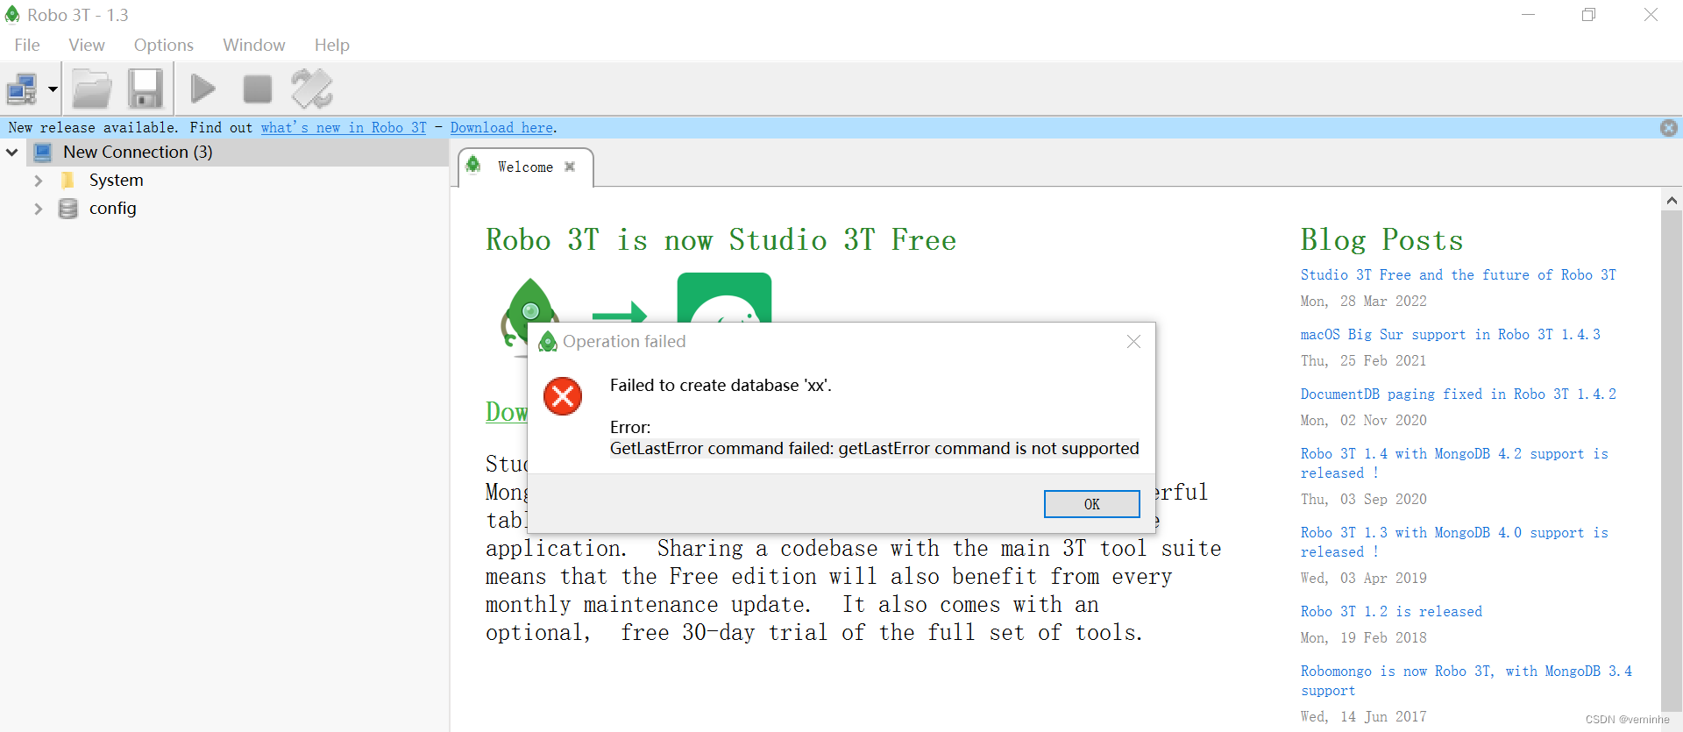Image resolution: width=1683 pixels, height=732 pixels.
Task: Expand the System folder
Action: point(38,181)
